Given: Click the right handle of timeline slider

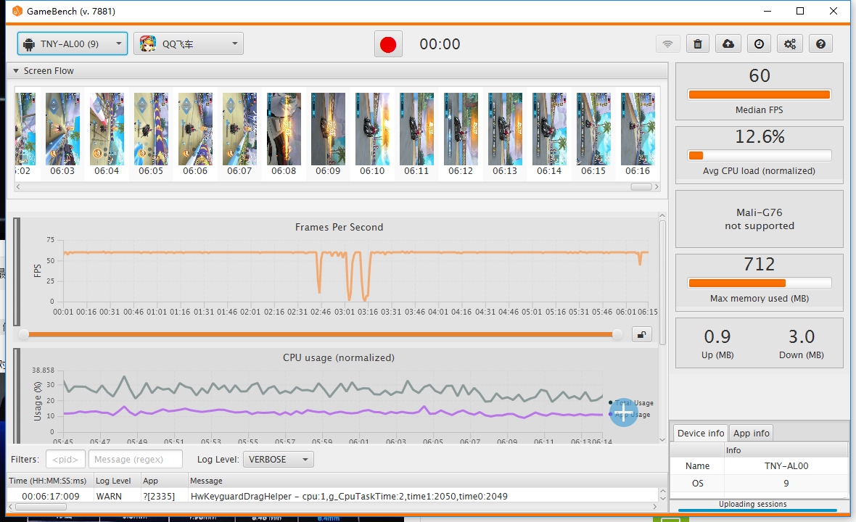Looking at the screenshot, I should (617, 334).
